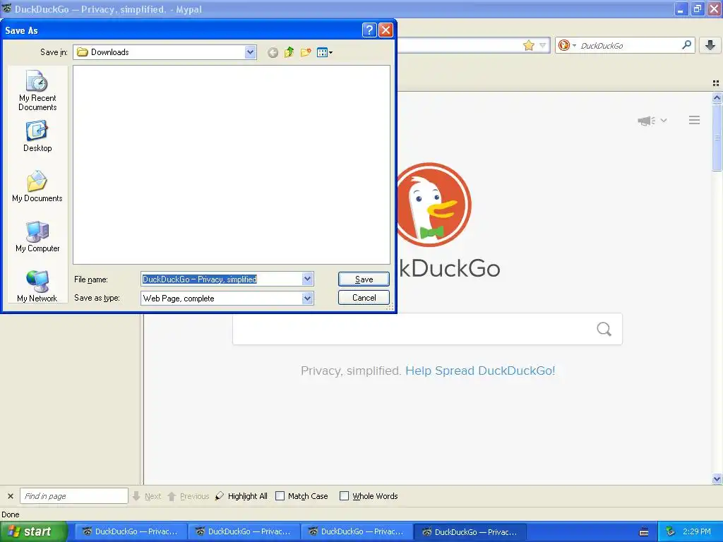Click system tray network icon
The width and height of the screenshot is (723, 542).
[671, 531]
